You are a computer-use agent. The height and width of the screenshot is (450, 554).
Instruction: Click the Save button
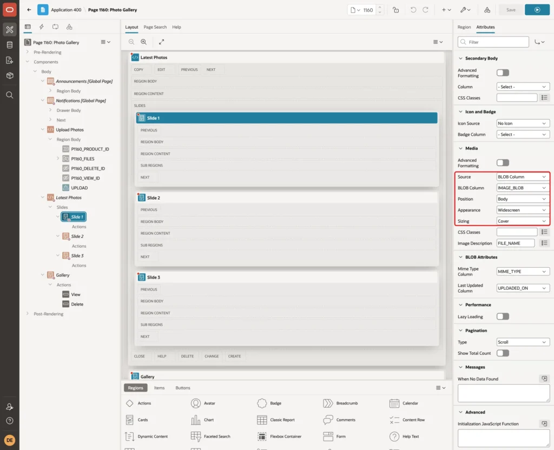(x=511, y=10)
